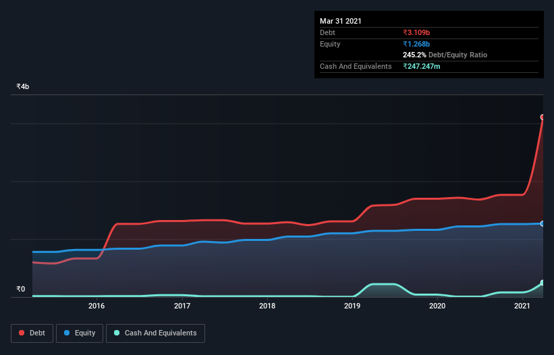
Task: Click the 245.2% Debt/Equity Ratio text
Action: click(445, 55)
